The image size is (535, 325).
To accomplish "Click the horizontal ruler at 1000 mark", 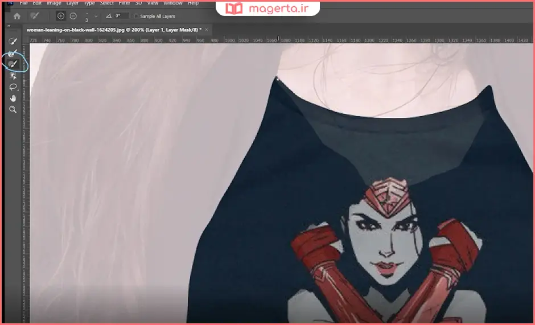I will [x=229, y=40].
